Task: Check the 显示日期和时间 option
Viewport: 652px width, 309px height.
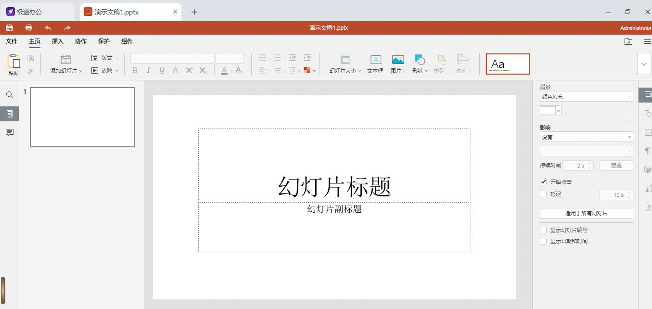Action: pyautogui.click(x=543, y=241)
